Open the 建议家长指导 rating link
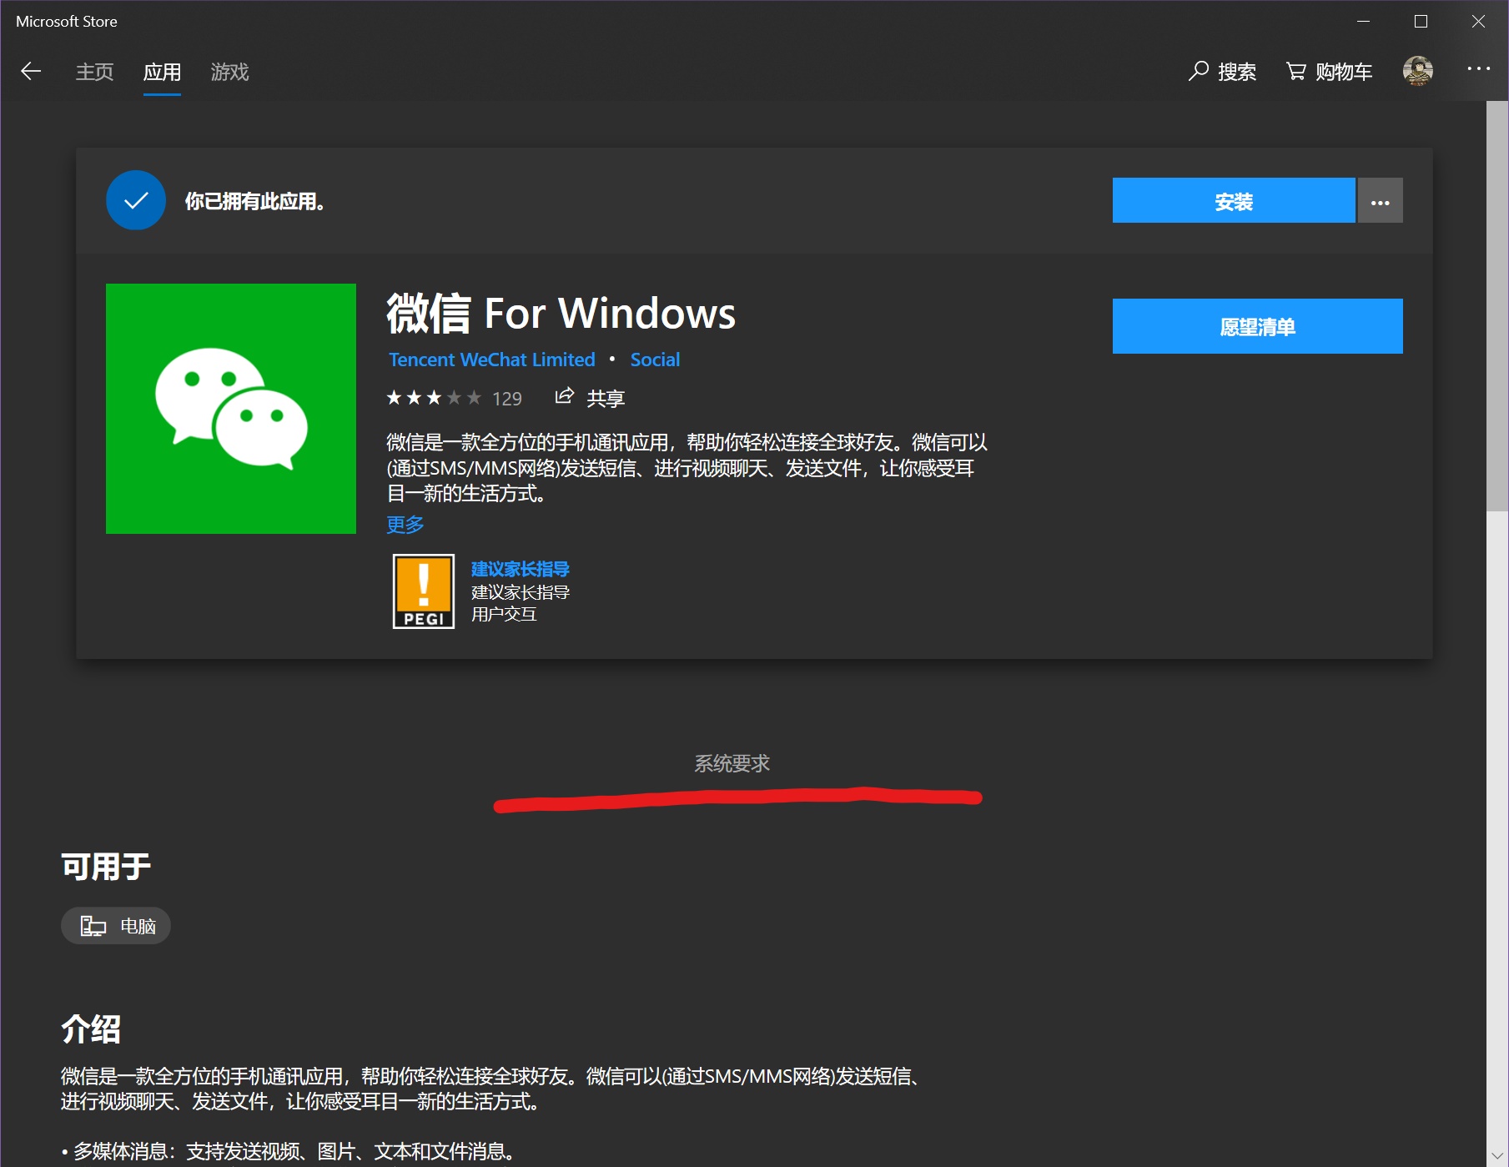 click(x=520, y=569)
